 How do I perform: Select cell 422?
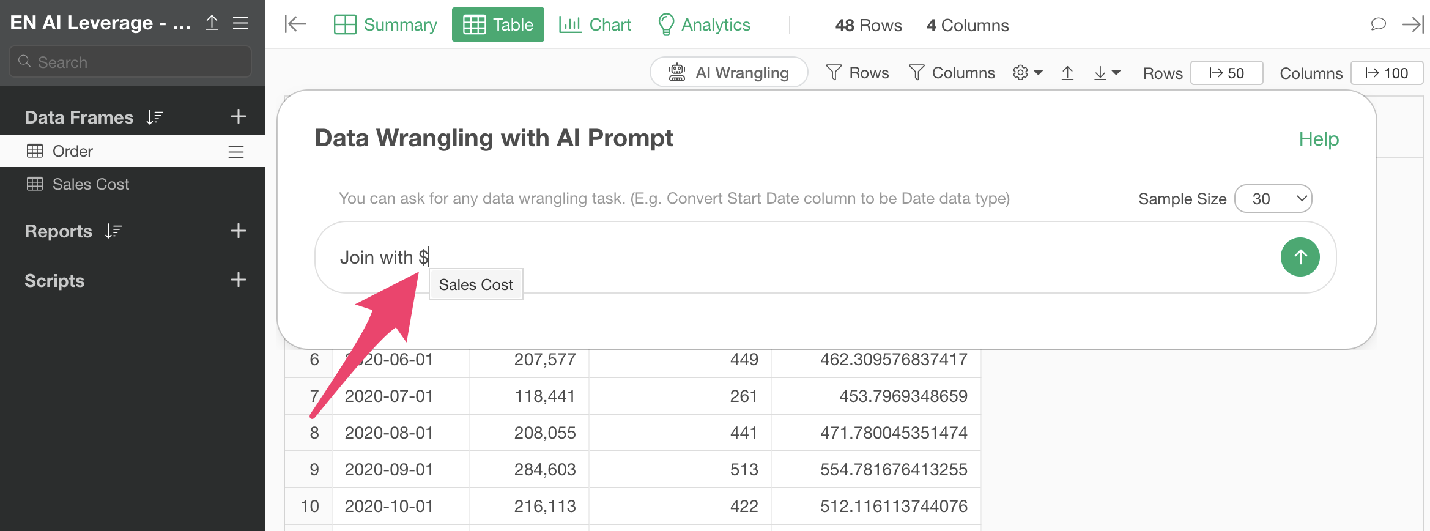pyautogui.click(x=680, y=506)
